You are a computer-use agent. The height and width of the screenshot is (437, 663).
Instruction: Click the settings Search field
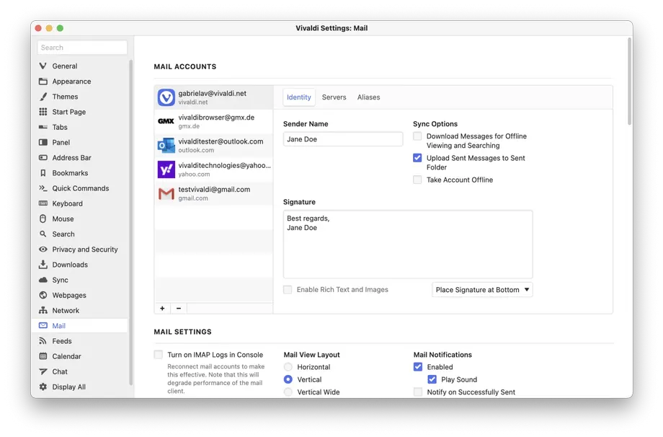[x=82, y=48]
